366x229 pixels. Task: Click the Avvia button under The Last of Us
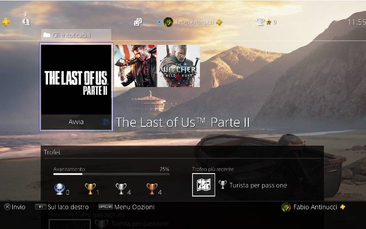coord(76,122)
